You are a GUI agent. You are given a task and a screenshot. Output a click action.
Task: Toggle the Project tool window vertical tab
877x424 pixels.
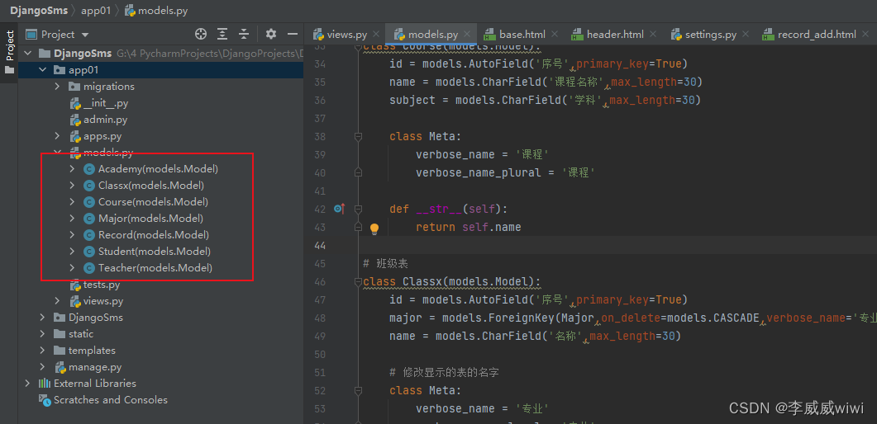coord(10,45)
